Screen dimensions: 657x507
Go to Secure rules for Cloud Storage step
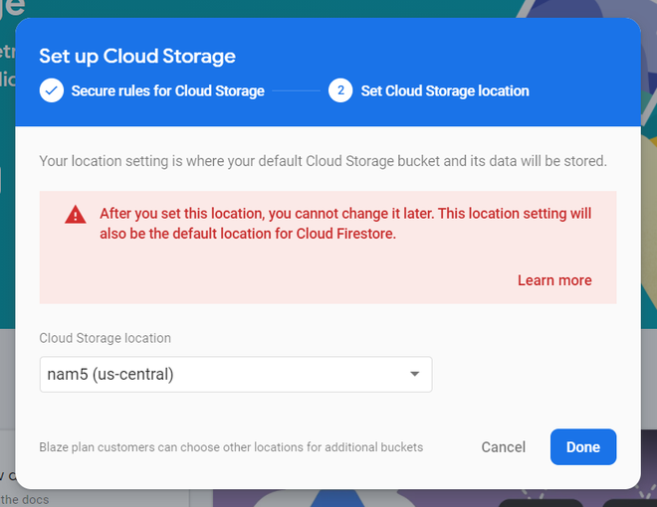click(167, 90)
